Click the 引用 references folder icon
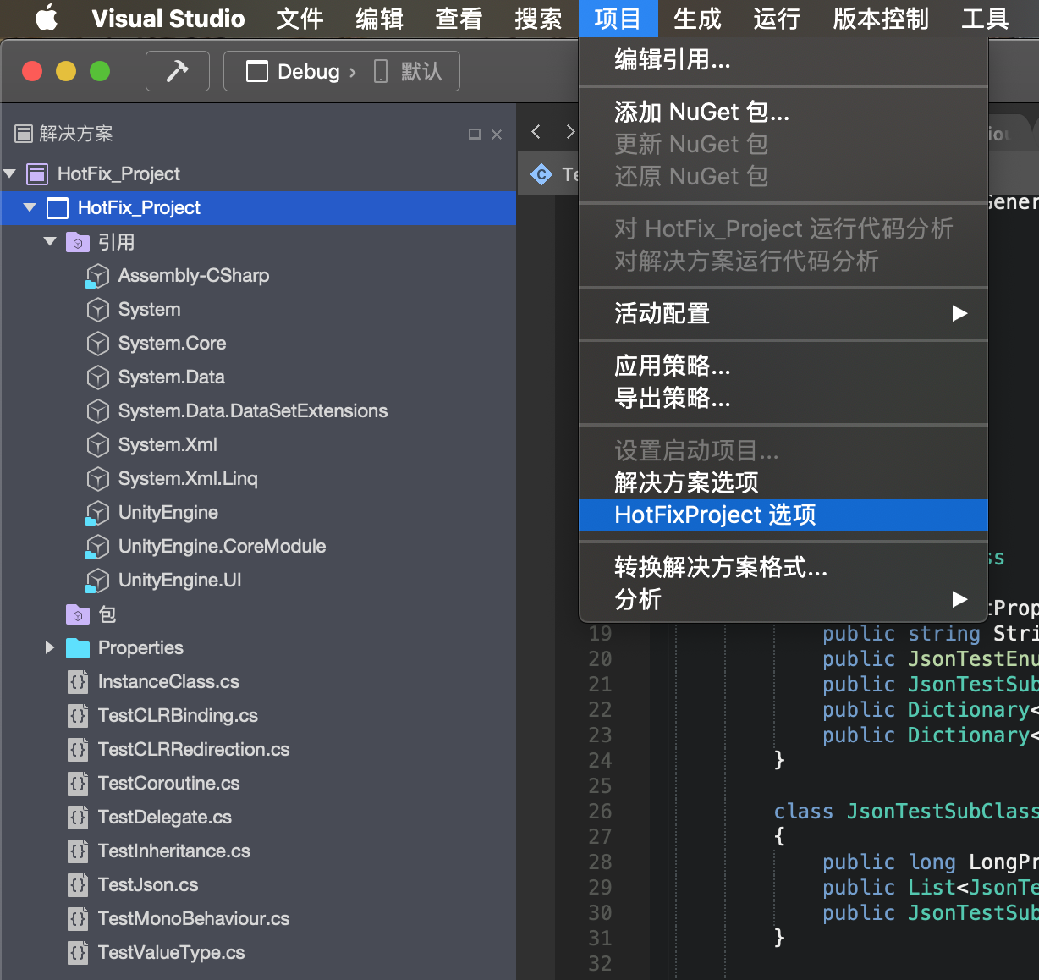This screenshot has width=1039, height=980. tap(78, 242)
